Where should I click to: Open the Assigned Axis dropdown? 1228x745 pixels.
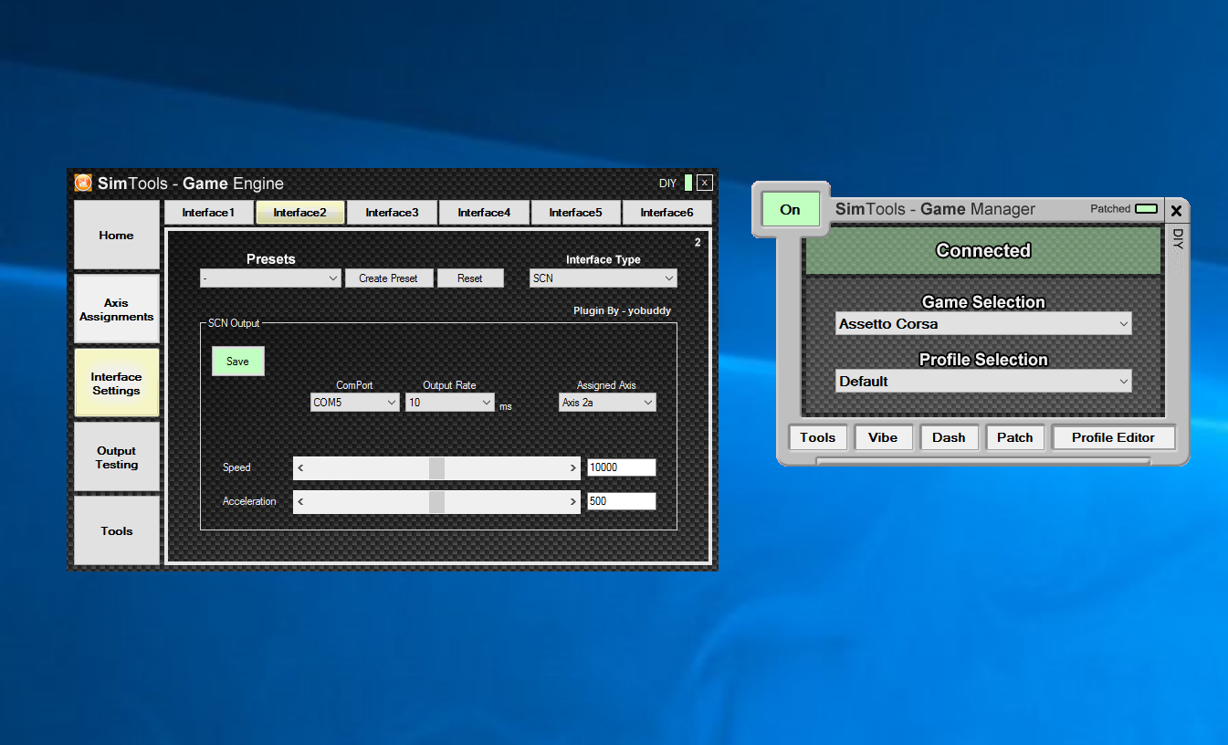pos(607,402)
